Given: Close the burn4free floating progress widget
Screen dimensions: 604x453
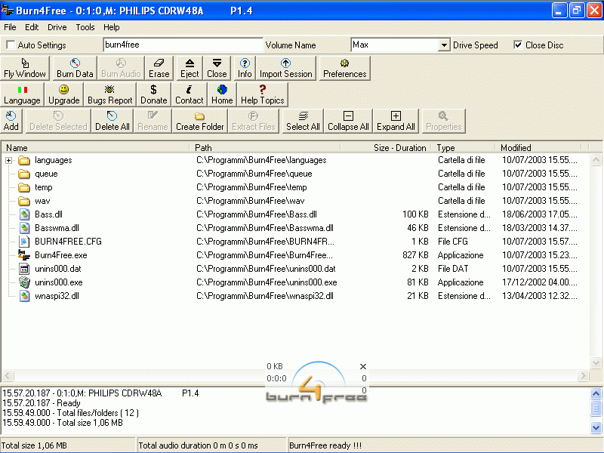Looking at the screenshot, I should [x=363, y=366].
